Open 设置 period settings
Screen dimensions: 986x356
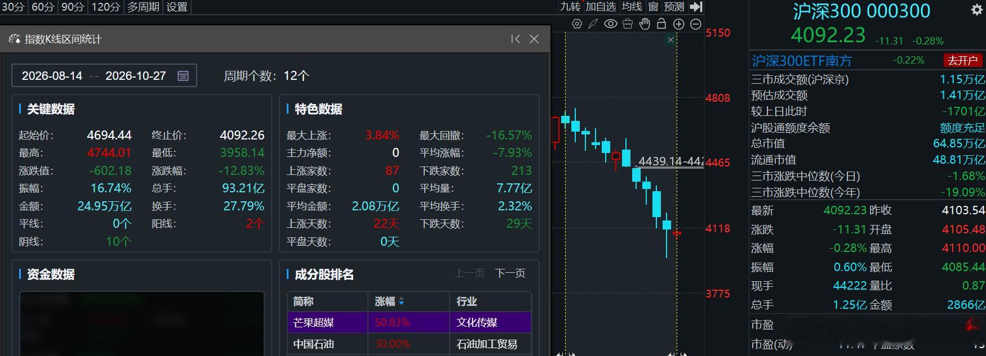(x=177, y=7)
